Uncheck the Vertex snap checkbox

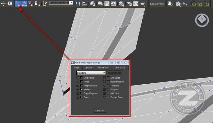82,90
